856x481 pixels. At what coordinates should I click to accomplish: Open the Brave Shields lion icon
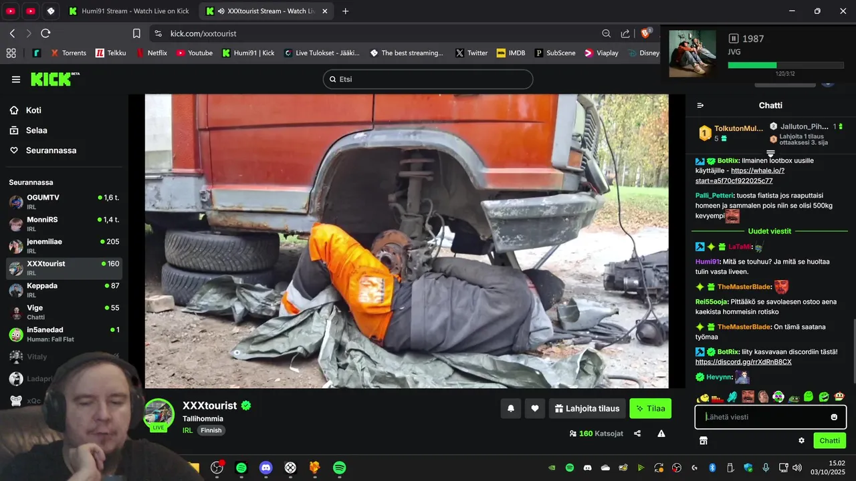[x=646, y=33]
